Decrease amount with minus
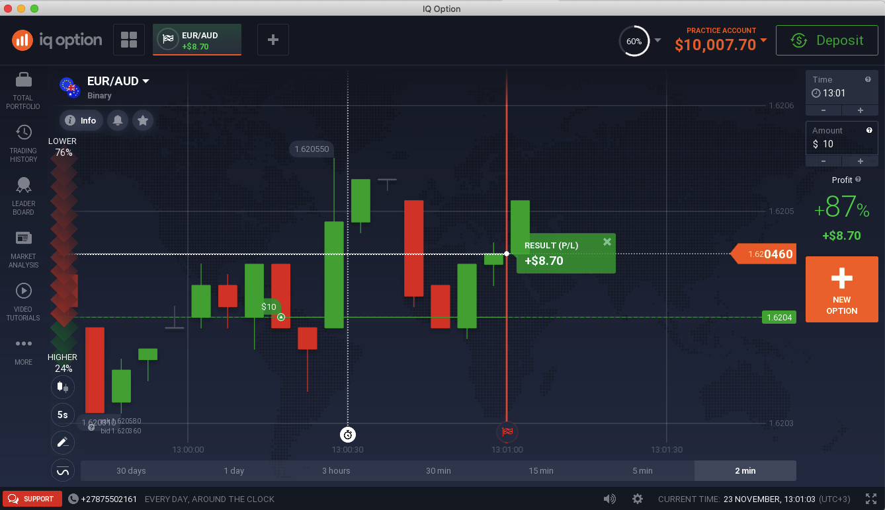 [x=823, y=161]
